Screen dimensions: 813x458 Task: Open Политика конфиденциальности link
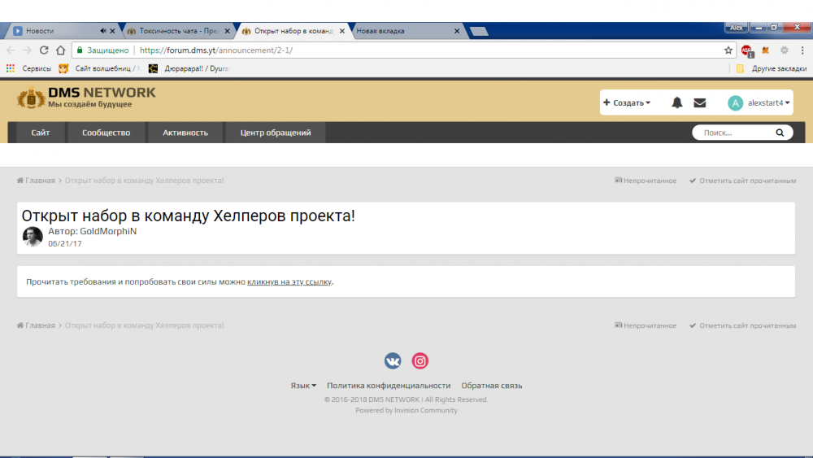(x=389, y=386)
